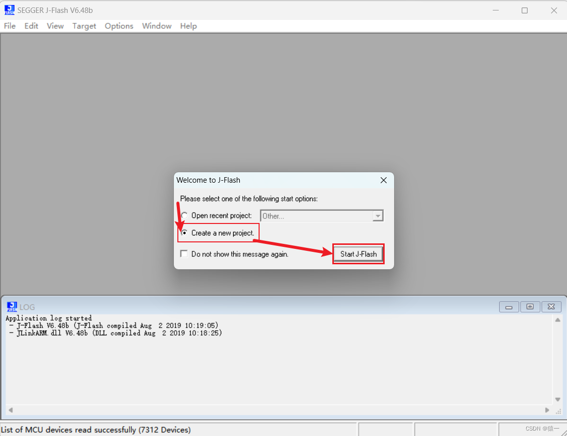Select Open recent project radio option
Viewport: 567px width, 436px height.
click(x=184, y=216)
